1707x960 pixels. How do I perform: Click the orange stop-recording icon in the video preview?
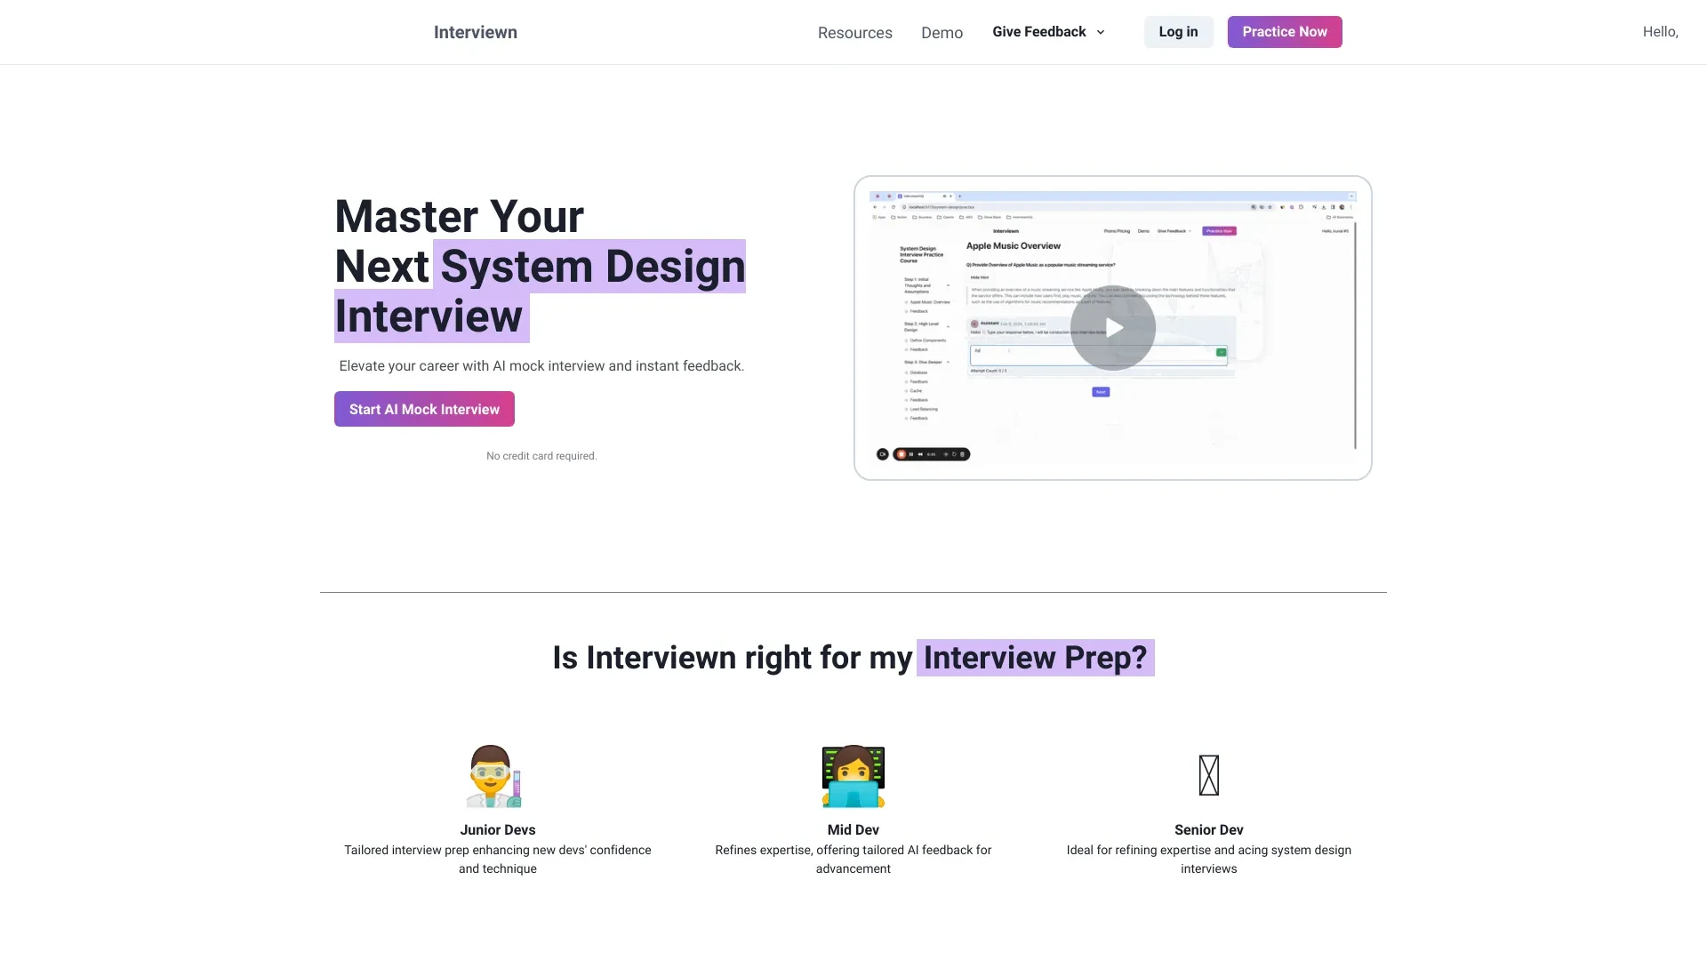click(x=902, y=454)
